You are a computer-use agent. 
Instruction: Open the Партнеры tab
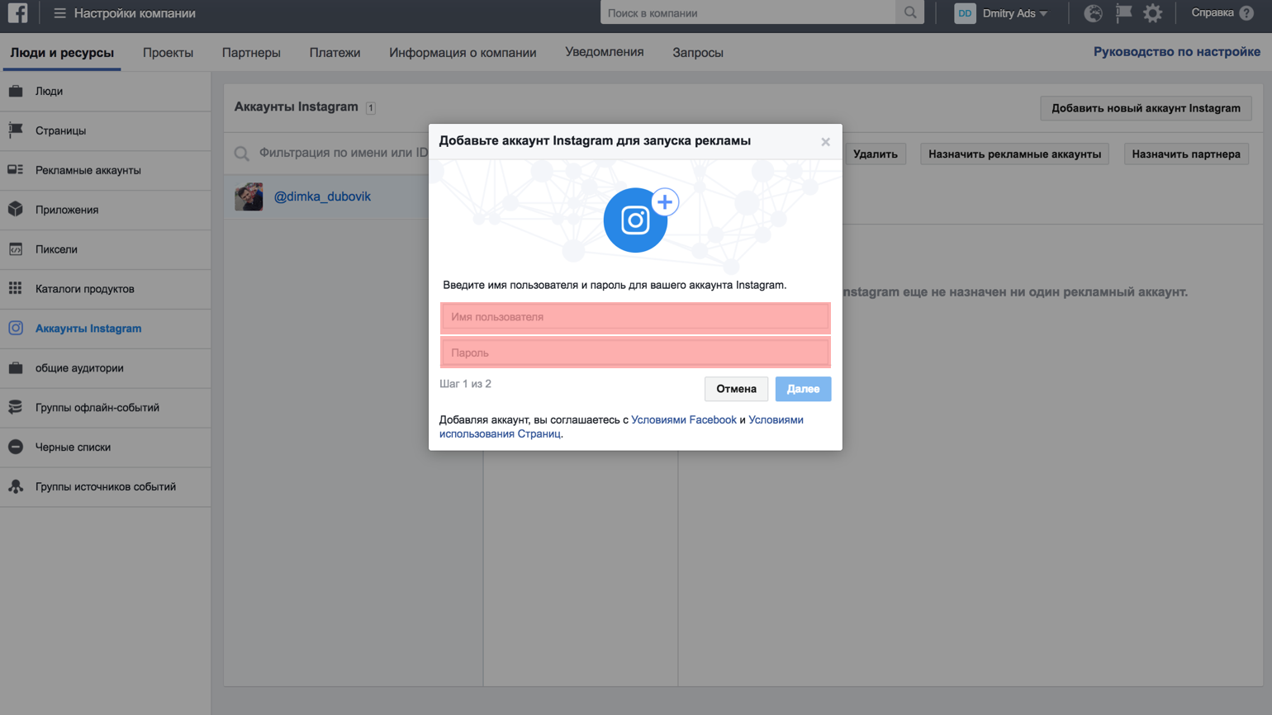pos(251,52)
